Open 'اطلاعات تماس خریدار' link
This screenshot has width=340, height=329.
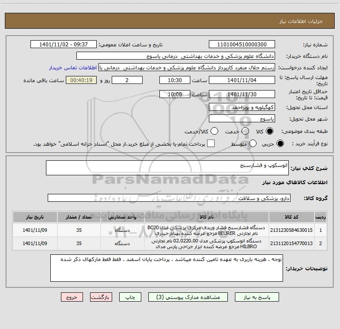(x=73, y=68)
